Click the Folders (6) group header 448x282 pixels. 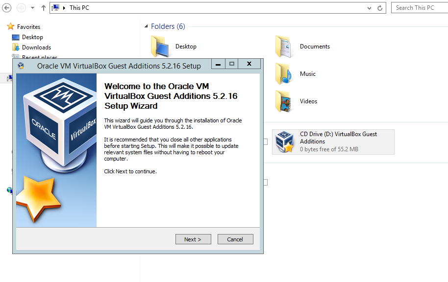[x=168, y=26]
